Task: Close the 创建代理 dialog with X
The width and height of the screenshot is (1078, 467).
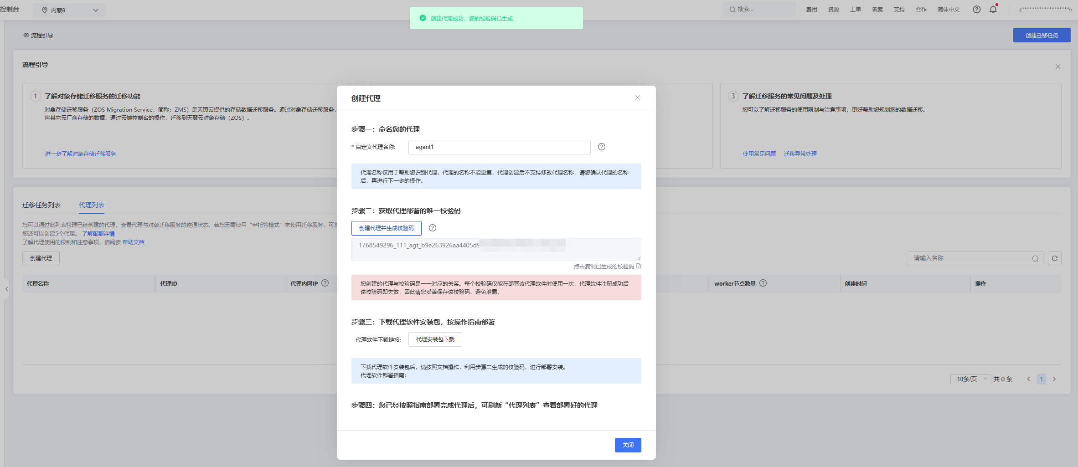Action: (637, 98)
